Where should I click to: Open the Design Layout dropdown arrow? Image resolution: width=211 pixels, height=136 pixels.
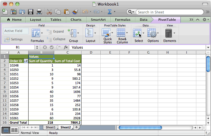coord(95,33)
